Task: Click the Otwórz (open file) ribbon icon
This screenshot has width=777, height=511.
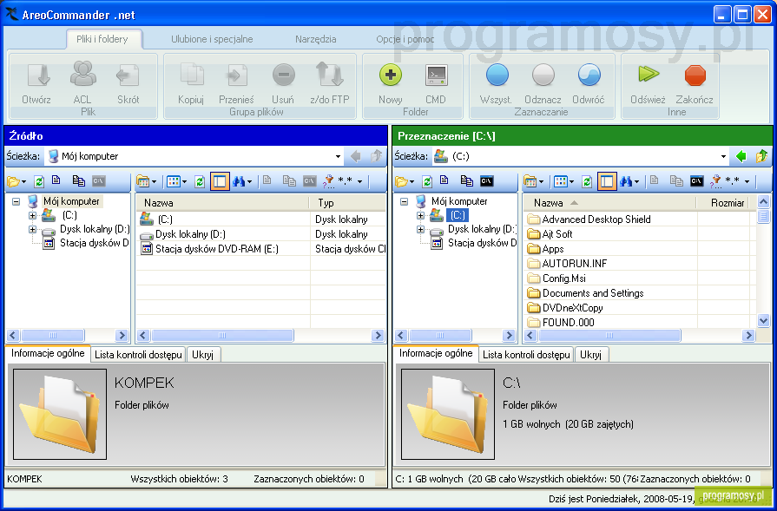Action: pos(37,75)
